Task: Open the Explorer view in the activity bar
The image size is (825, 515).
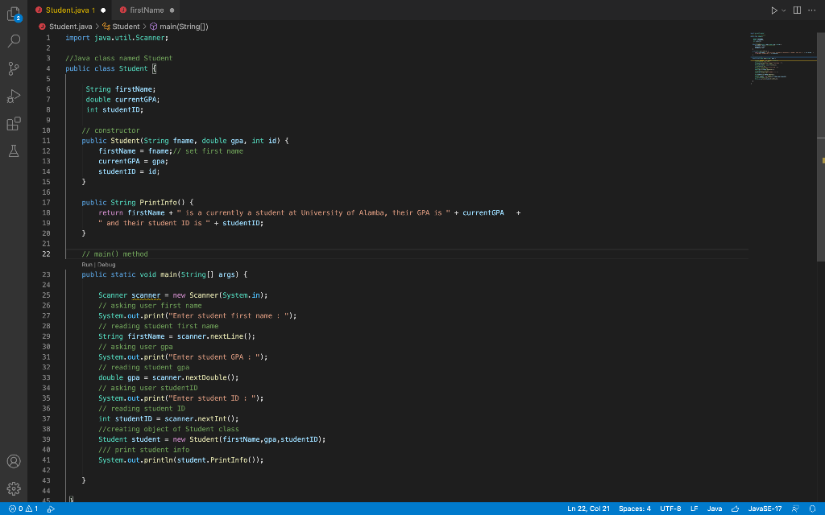Action: 13,12
